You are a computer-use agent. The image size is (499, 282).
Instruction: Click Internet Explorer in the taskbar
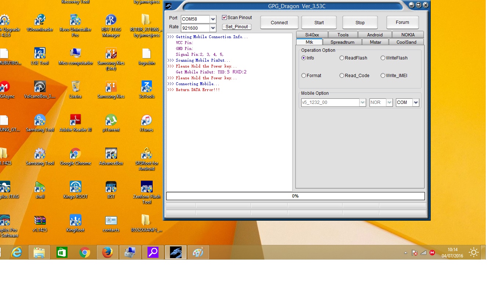pos(17,252)
